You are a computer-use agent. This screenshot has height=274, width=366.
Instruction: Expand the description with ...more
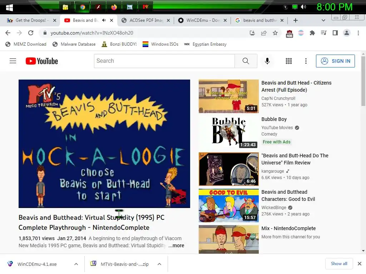click(176, 245)
